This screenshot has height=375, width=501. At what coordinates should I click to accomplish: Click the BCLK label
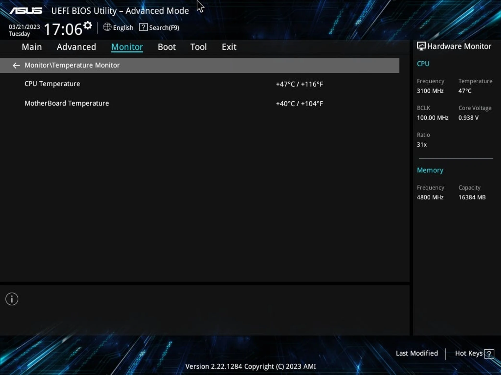[x=423, y=108]
